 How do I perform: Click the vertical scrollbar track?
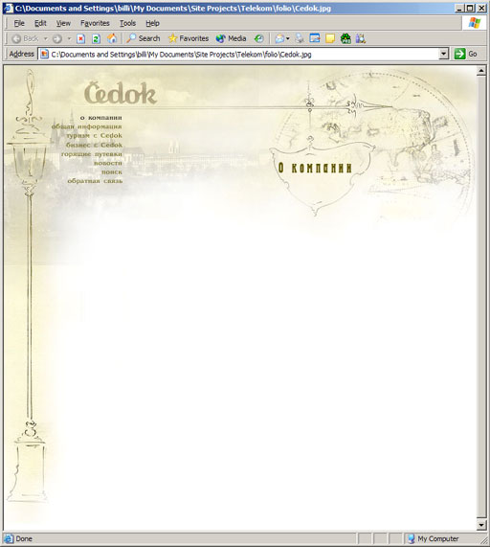tap(481, 297)
